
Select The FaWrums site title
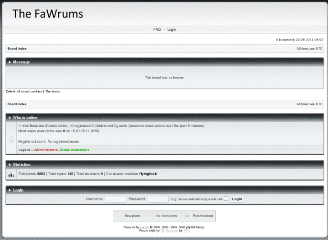pyautogui.click(x=48, y=14)
